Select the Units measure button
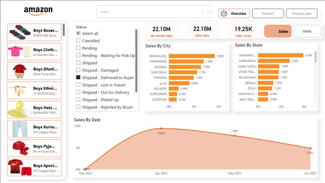The width and height of the screenshot is (325, 183). pos(307,32)
